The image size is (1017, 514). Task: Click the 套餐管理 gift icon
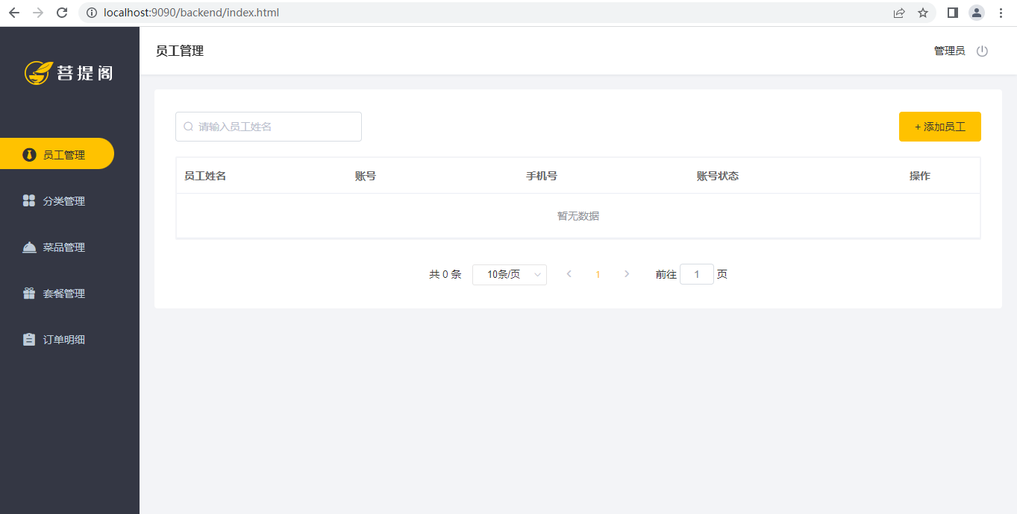(29, 294)
